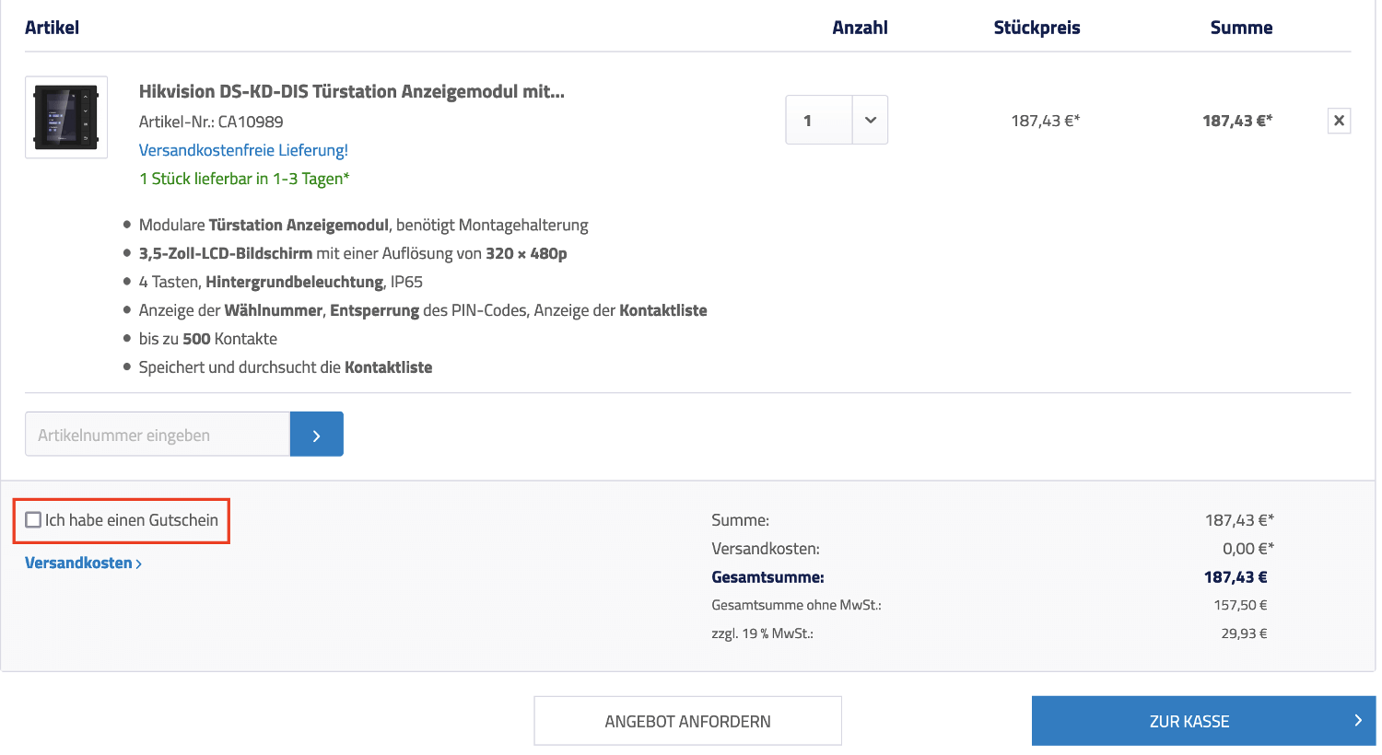Click the '4 Tasten, Hintergrundbeleuchtung, IP65' bullet
This screenshot has width=1382, height=755.
click(280, 282)
